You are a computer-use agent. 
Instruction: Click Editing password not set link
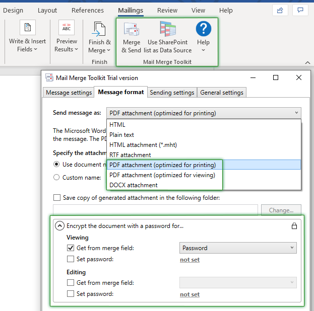(190, 294)
